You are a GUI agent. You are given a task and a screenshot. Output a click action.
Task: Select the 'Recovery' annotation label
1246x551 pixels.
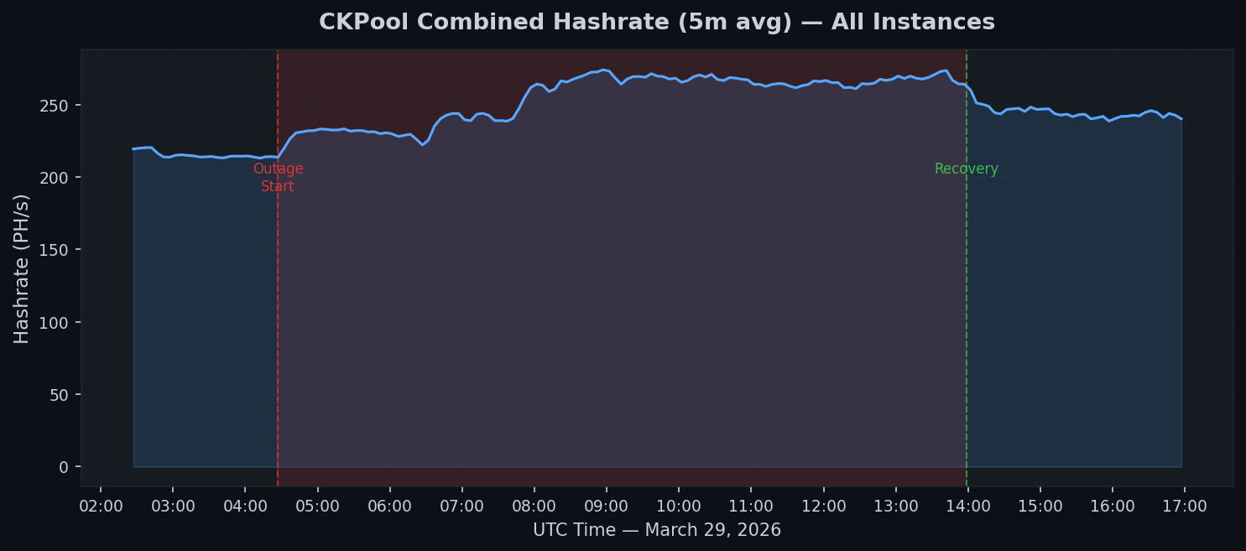tap(966, 169)
